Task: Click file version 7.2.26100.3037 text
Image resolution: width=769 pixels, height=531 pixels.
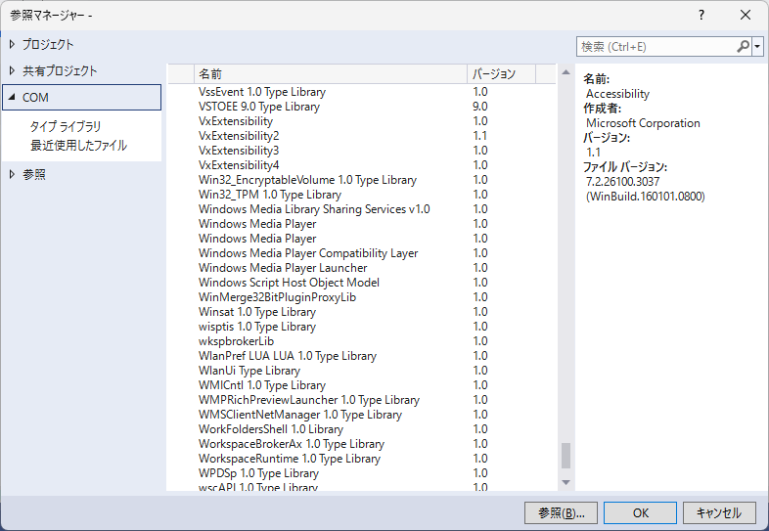Action: pyautogui.click(x=623, y=182)
